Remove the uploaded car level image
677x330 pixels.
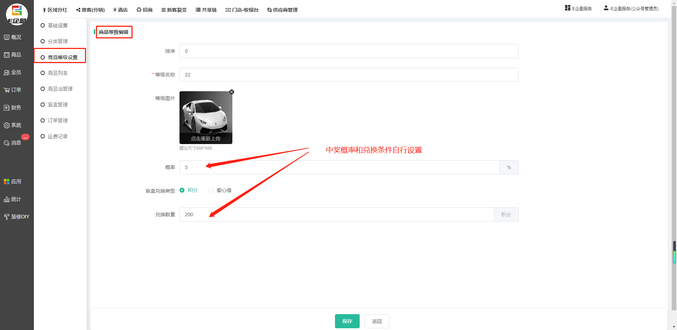tap(232, 92)
